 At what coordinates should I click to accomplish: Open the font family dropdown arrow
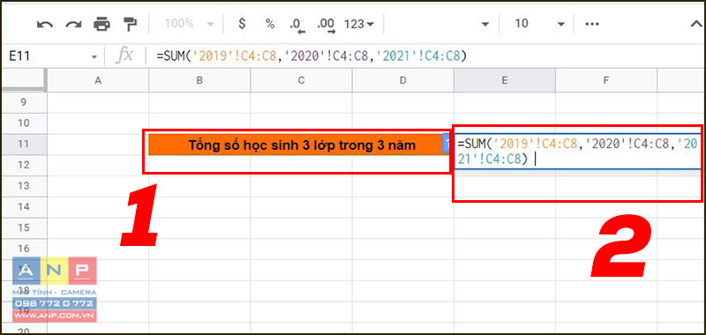[484, 24]
